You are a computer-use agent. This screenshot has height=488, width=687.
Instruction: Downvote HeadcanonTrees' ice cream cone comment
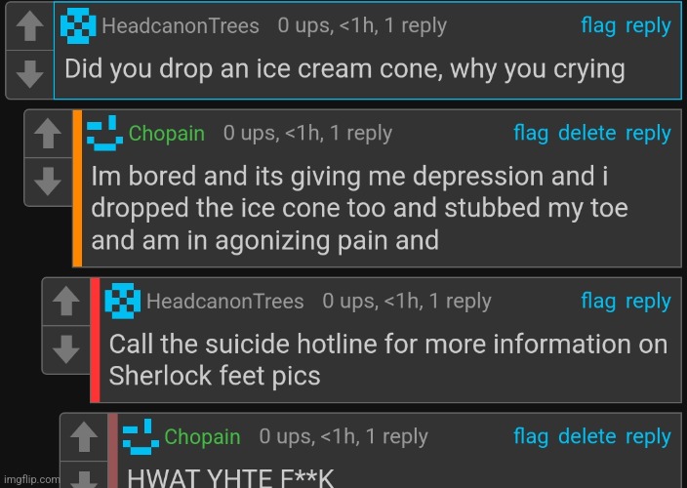[x=30, y=74]
